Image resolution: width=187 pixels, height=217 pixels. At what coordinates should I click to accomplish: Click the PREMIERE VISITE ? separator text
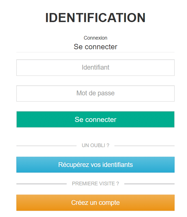(95, 184)
